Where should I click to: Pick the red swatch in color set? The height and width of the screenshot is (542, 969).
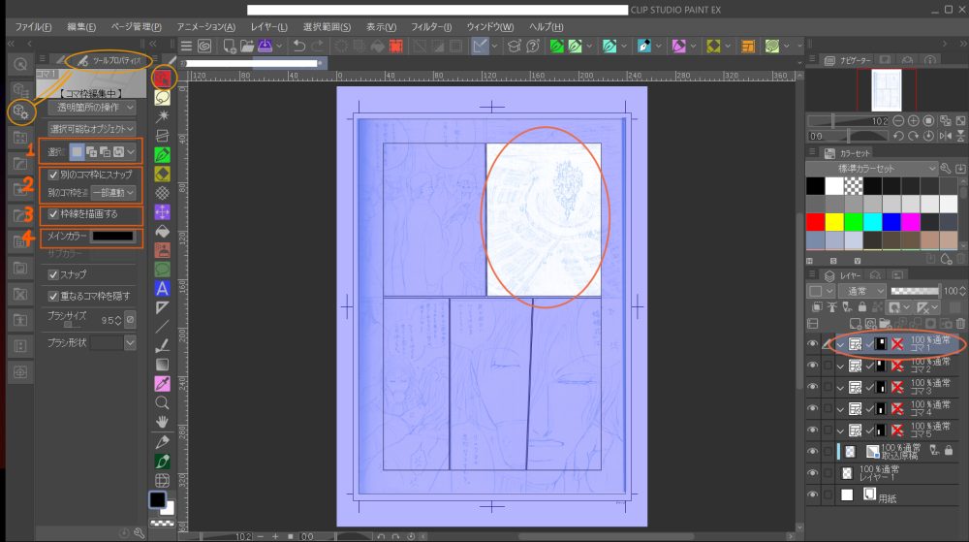(816, 222)
